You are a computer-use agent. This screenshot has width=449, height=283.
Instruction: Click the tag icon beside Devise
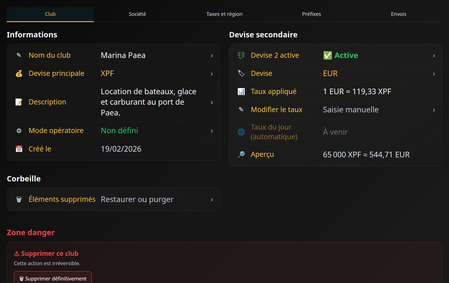click(x=241, y=74)
